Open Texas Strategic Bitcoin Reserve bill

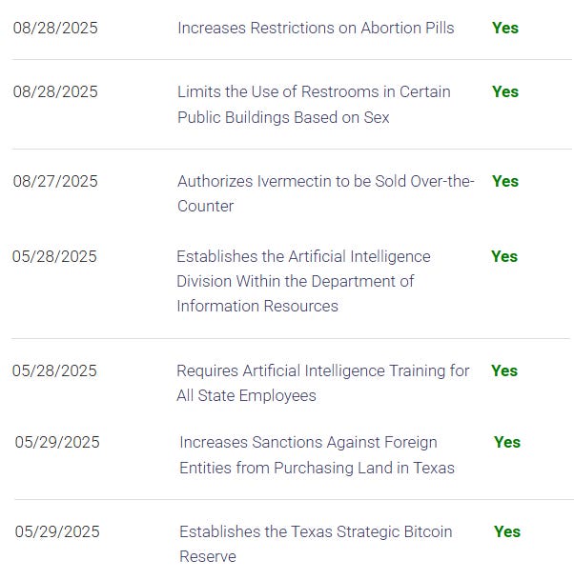[x=316, y=544]
